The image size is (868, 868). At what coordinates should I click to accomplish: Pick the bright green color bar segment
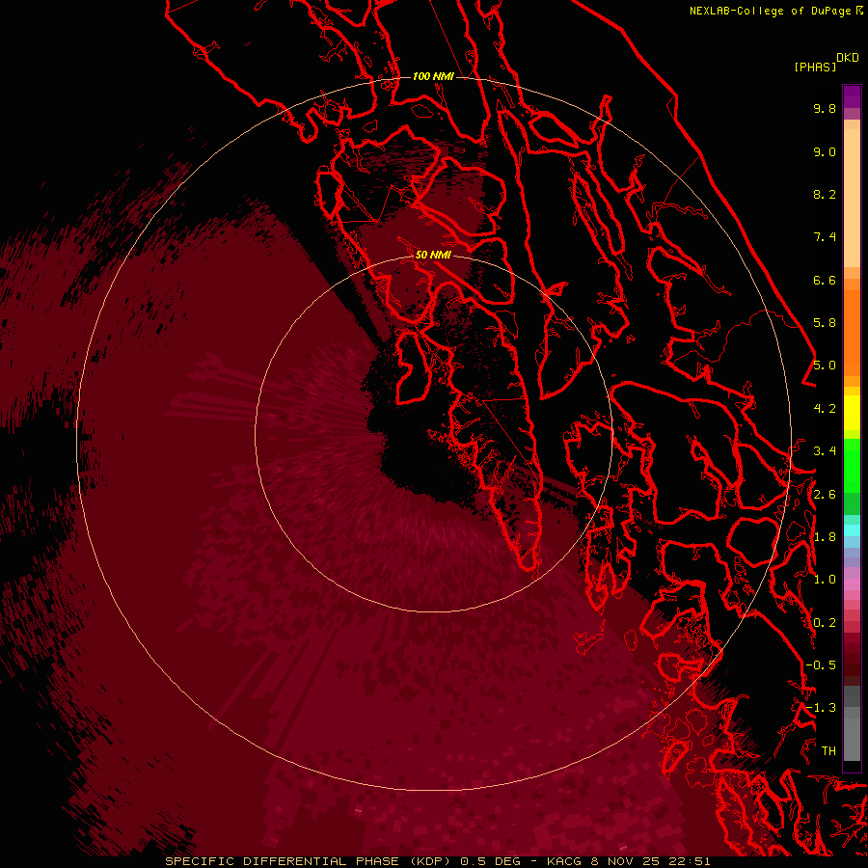[x=852, y=465]
